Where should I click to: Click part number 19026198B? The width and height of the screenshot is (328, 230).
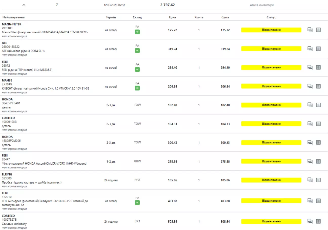point(9,122)
